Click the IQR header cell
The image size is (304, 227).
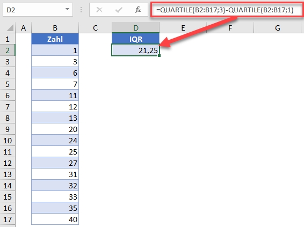click(x=136, y=39)
